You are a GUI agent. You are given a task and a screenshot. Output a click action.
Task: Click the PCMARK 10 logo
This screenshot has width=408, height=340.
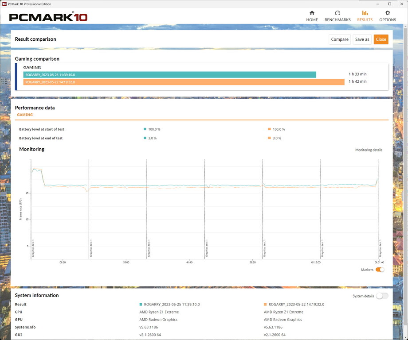[x=48, y=17]
